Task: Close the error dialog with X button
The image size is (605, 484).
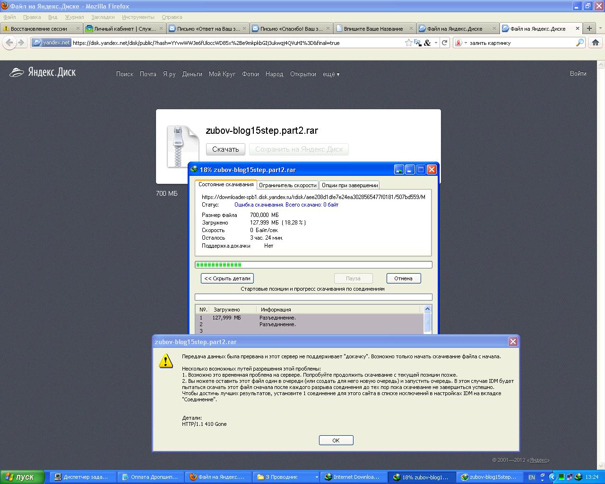Action: coord(513,341)
